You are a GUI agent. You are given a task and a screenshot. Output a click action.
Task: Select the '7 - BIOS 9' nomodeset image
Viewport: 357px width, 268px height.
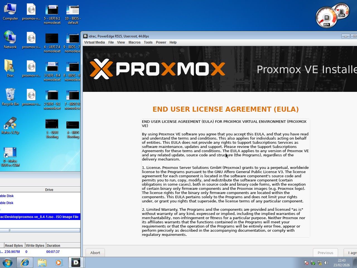click(72, 99)
